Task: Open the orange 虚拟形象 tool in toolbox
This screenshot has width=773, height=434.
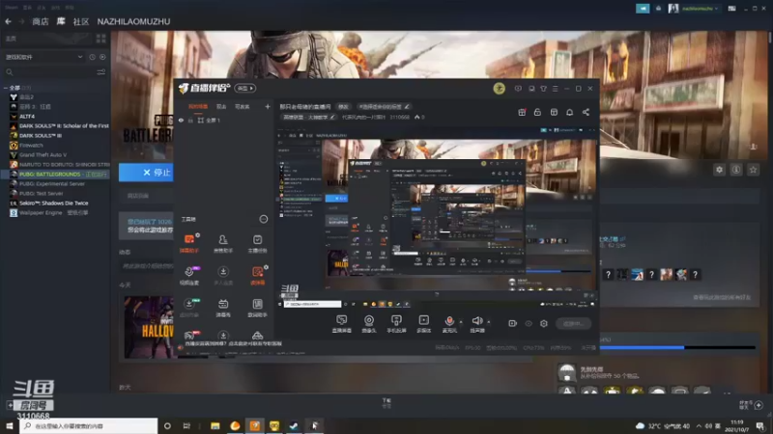Action: coord(257,276)
